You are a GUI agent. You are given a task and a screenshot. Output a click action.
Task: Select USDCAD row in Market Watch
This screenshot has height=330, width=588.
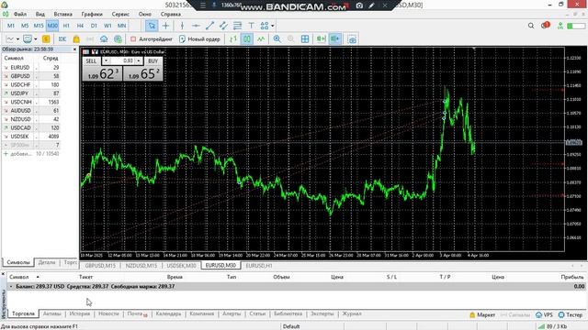(31, 128)
